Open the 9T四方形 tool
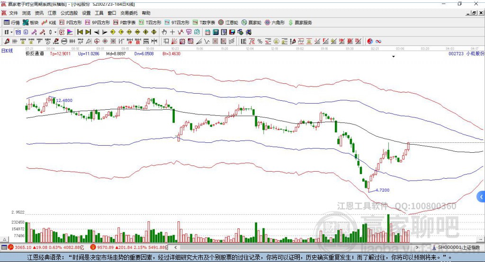 tap(177, 23)
